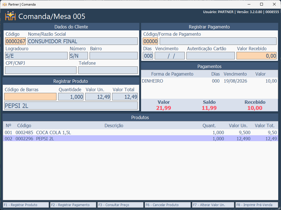281x210 pixels.
Task: Select product row 001 COCA COLA 1,5L
Action: click(x=140, y=132)
